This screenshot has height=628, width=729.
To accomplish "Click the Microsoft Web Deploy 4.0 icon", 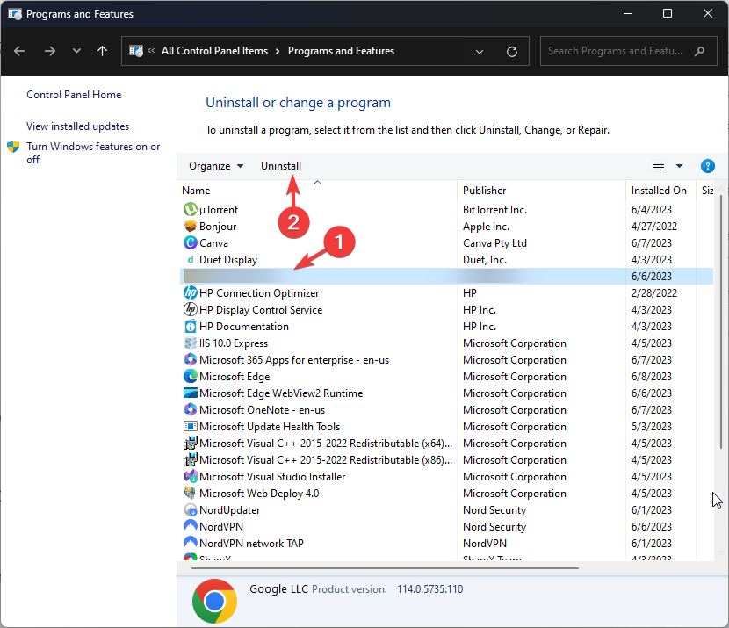I will (x=190, y=493).
